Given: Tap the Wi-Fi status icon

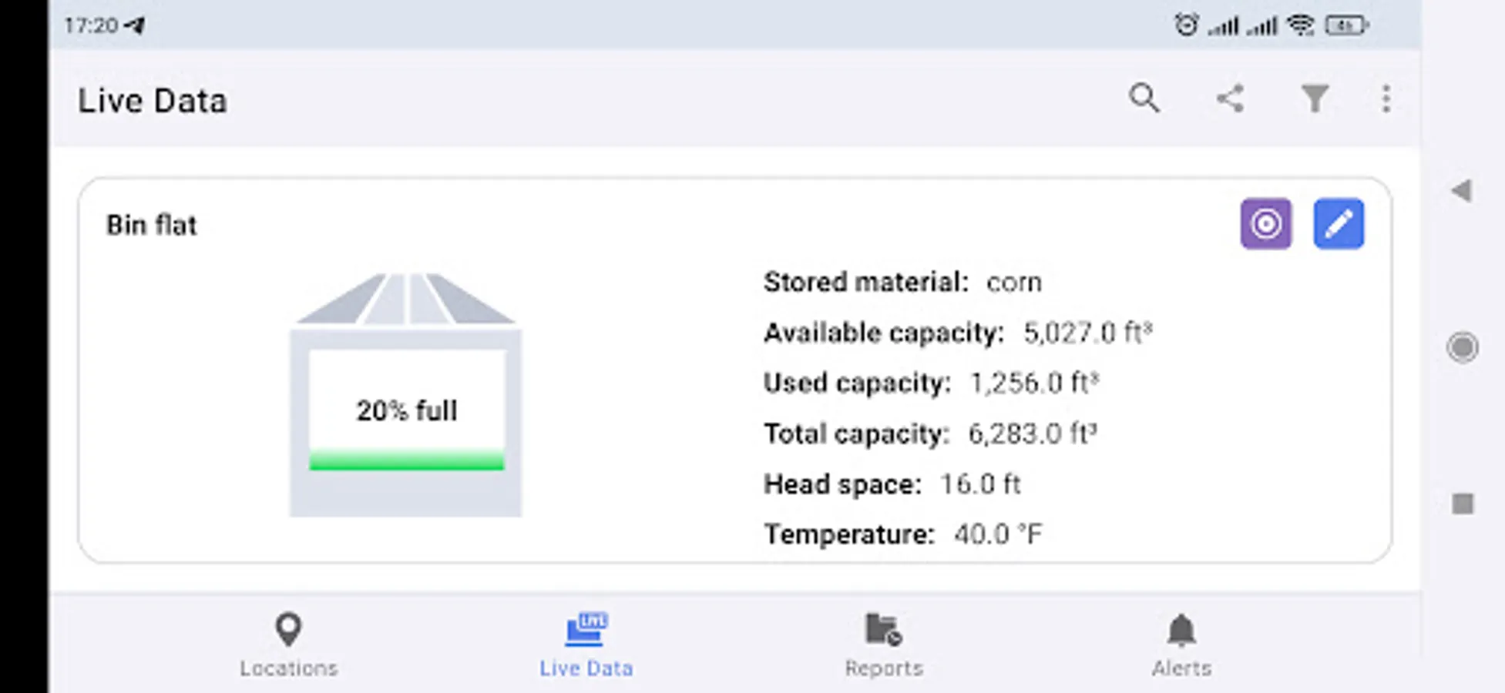Looking at the screenshot, I should click(1301, 25).
